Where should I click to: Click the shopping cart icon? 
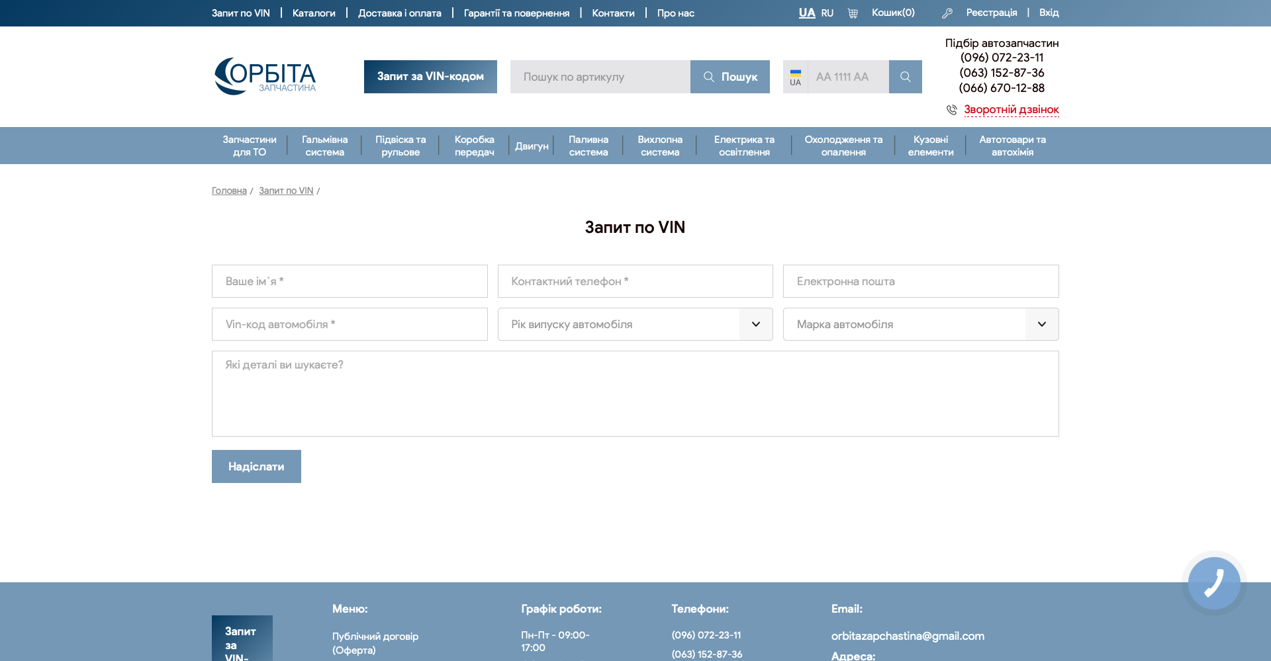[853, 13]
